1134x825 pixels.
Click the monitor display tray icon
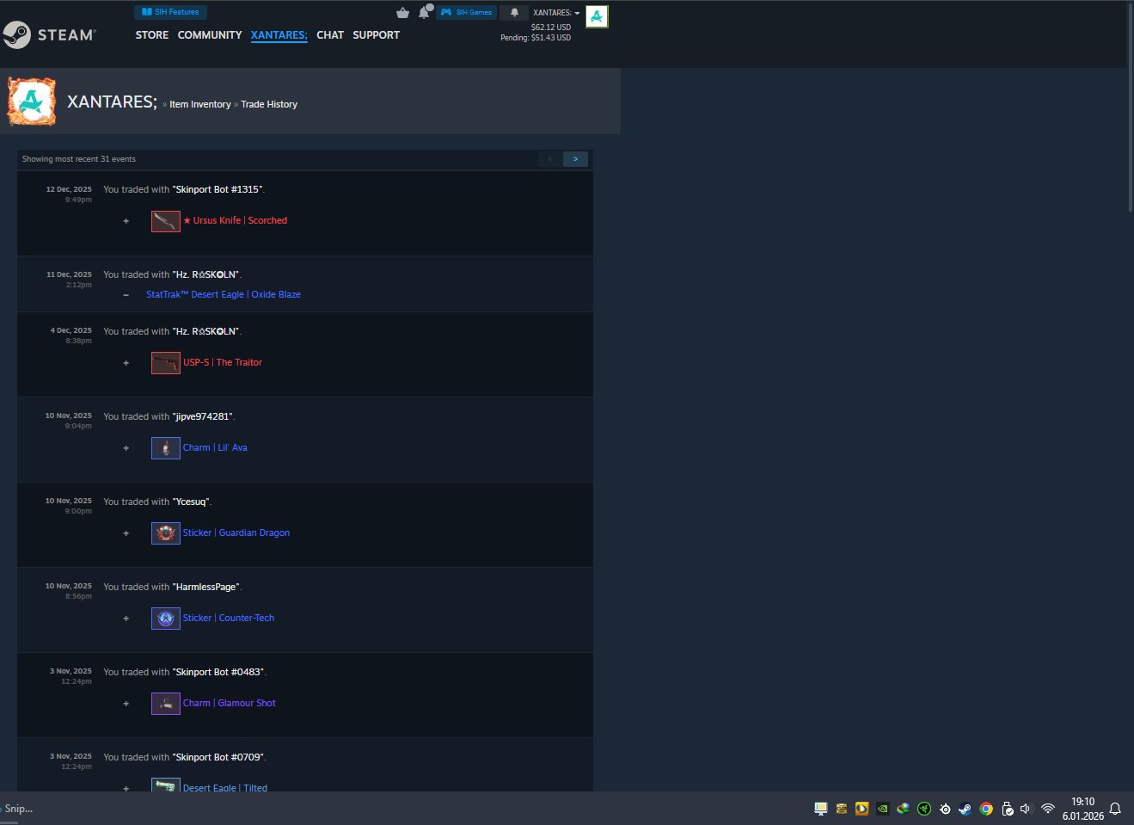820,809
